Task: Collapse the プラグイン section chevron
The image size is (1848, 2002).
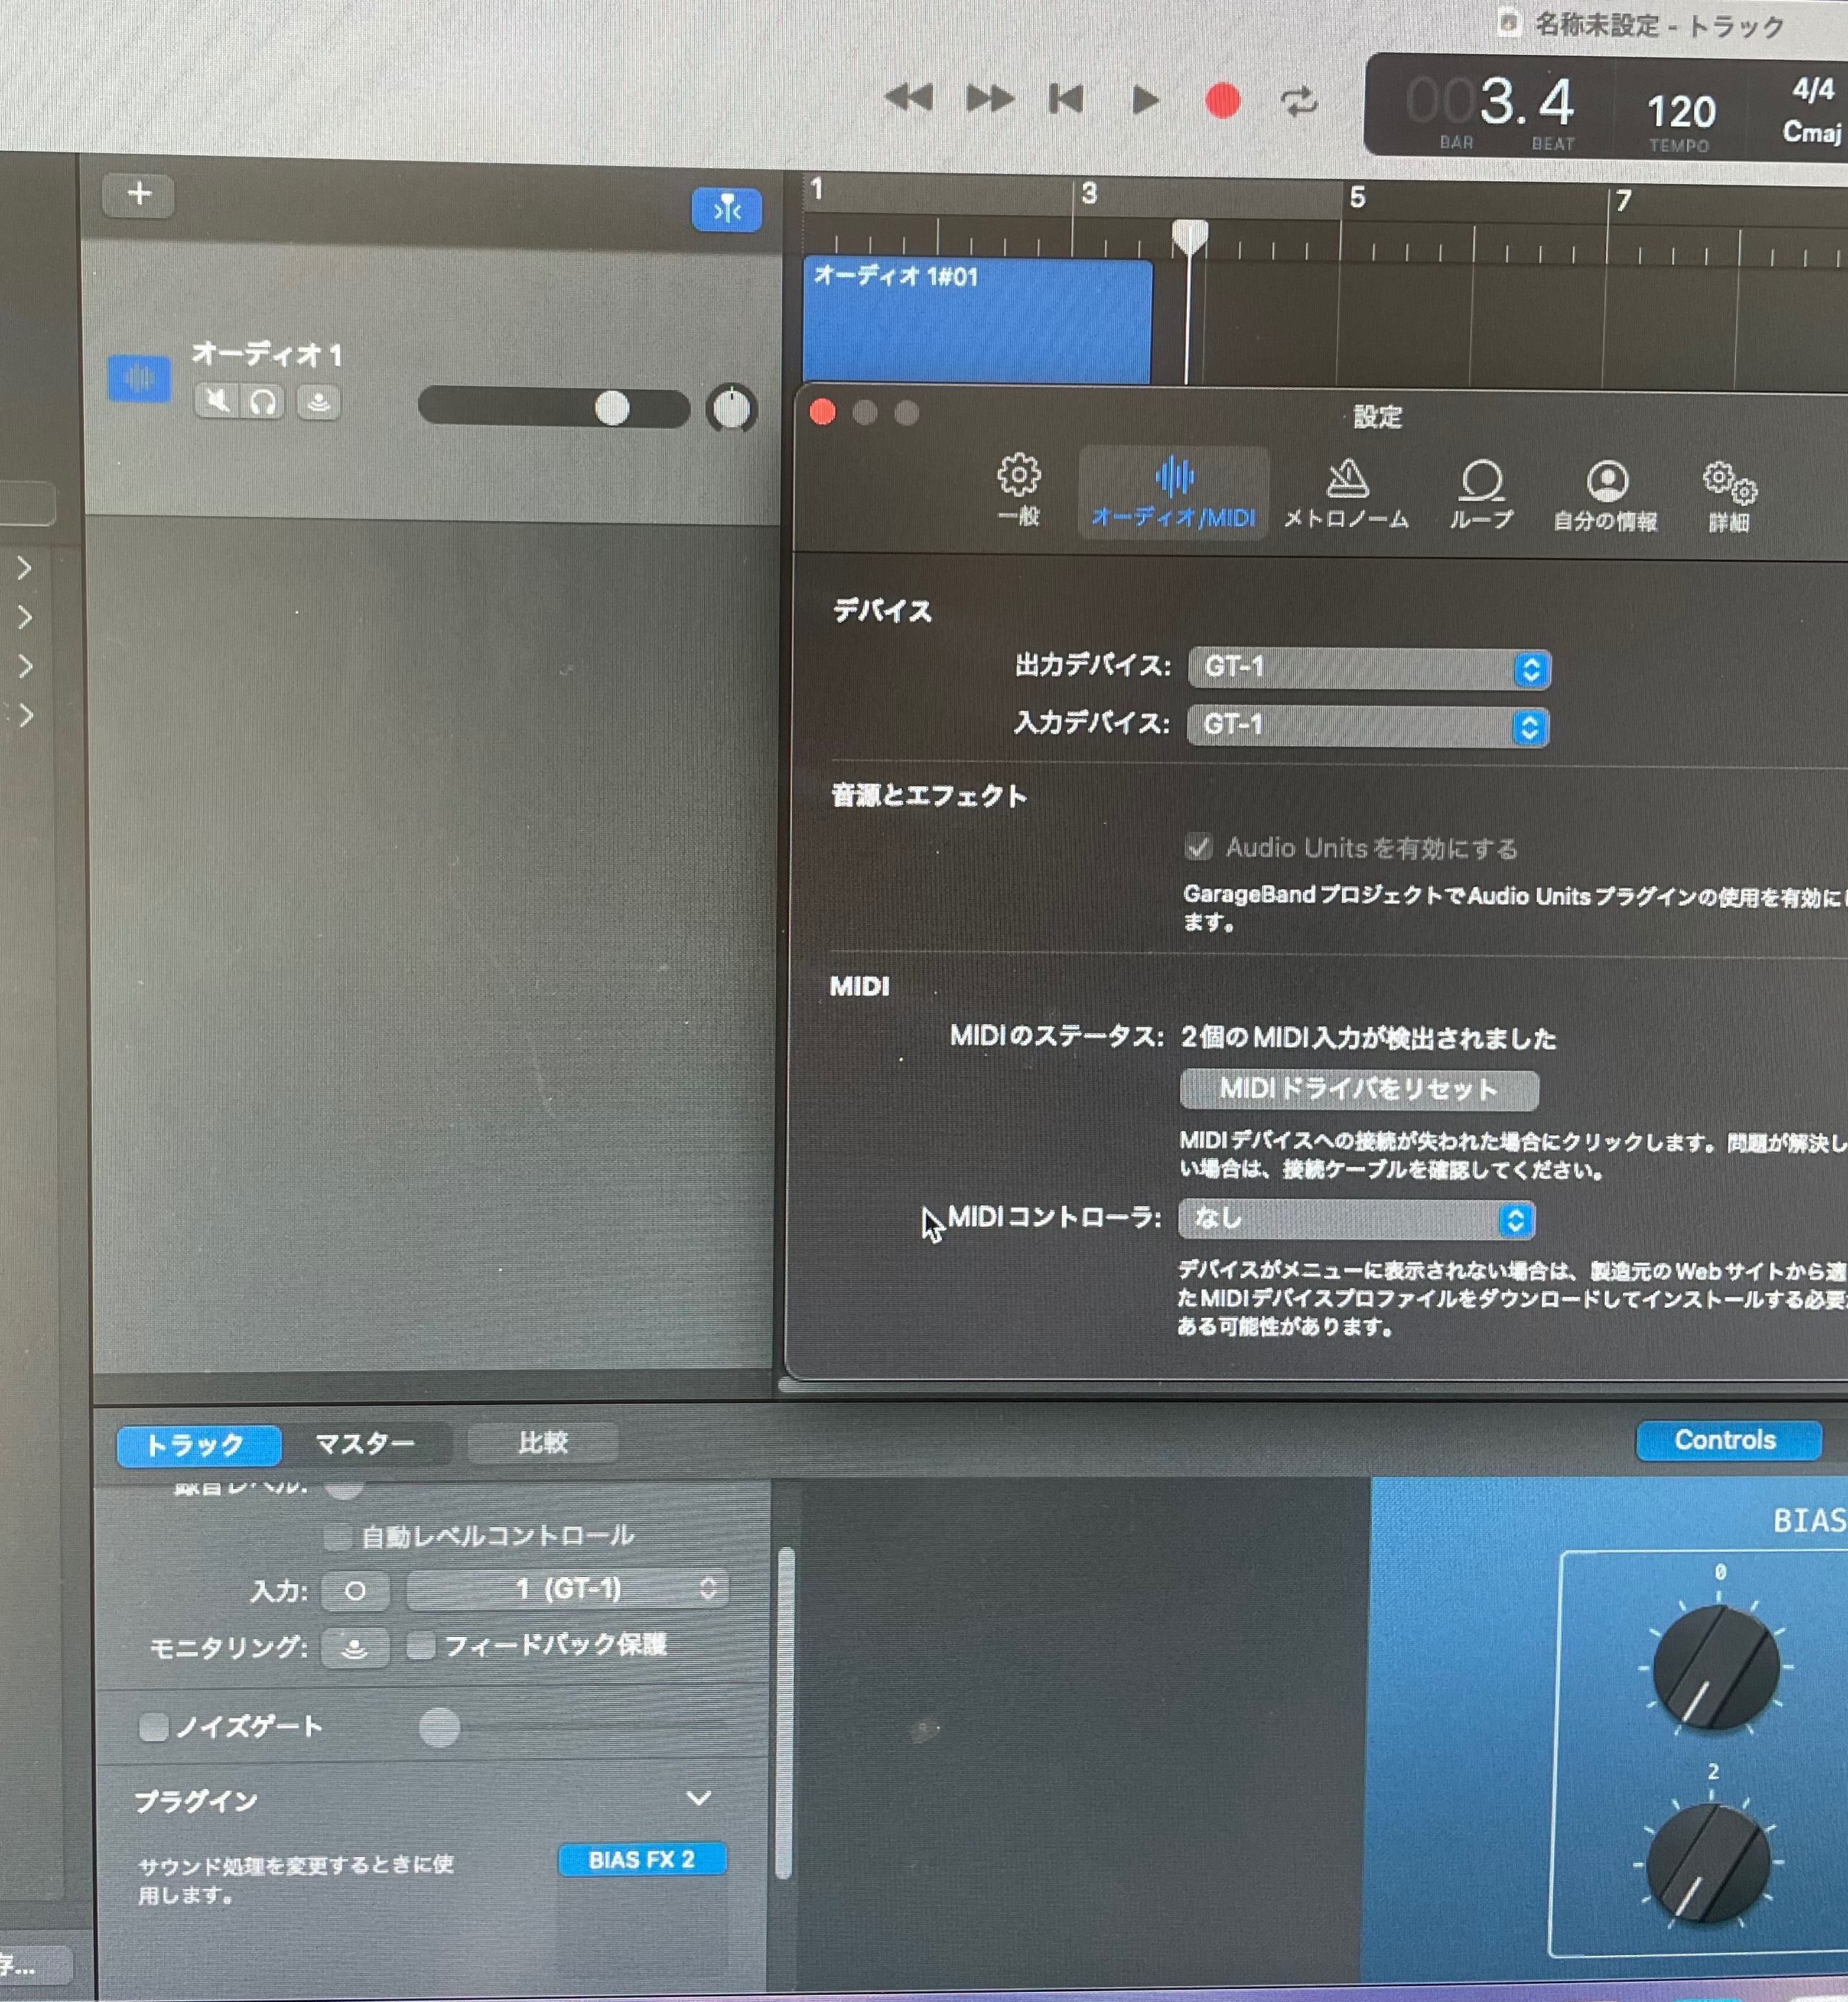Action: tap(698, 1798)
